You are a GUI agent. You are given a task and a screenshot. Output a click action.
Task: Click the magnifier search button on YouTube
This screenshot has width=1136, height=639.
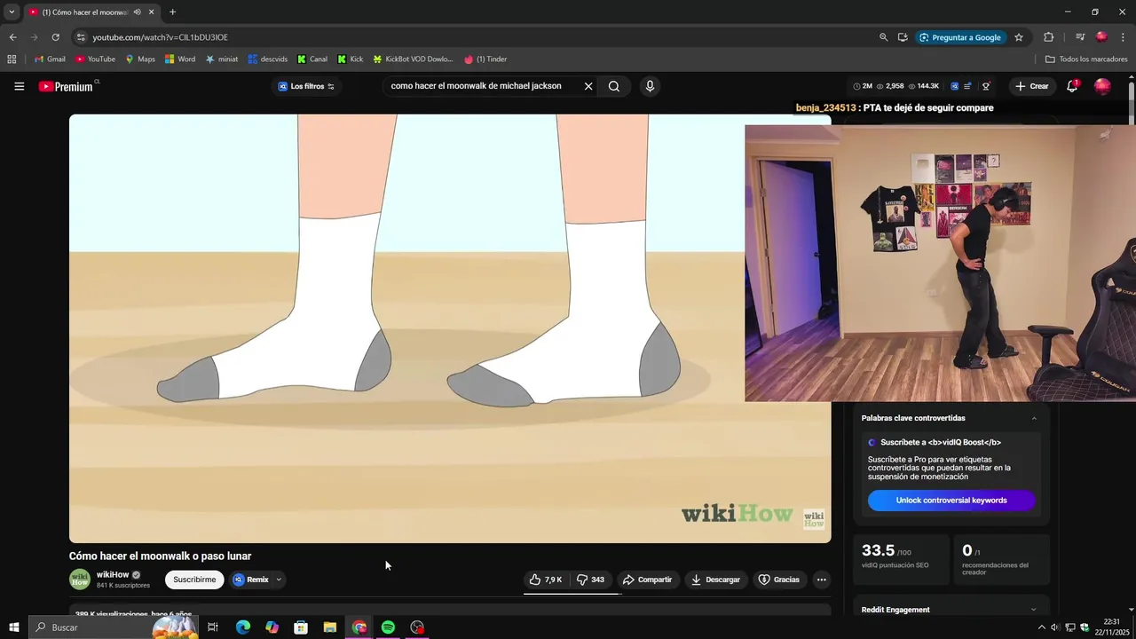[613, 86]
